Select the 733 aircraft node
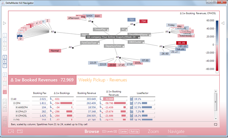 [132, 19]
